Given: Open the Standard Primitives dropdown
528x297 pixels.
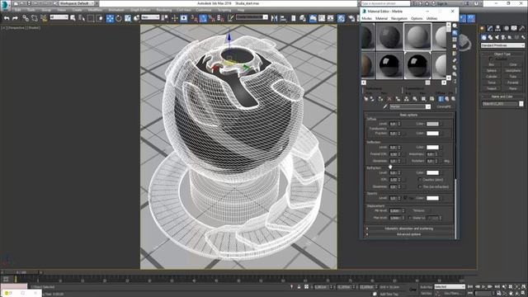Looking at the screenshot, I should pyautogui.click(x=502, y=45).
